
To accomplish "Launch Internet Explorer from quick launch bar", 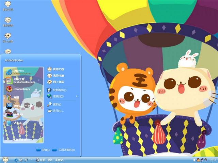I will pos(16,160).
